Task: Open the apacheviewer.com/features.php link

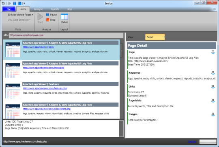Action: tap(45, 88)
